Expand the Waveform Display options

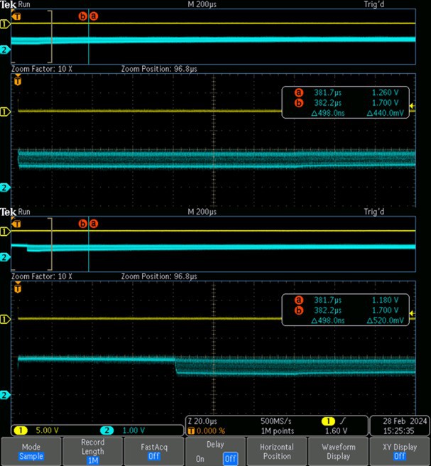(338, 452)
